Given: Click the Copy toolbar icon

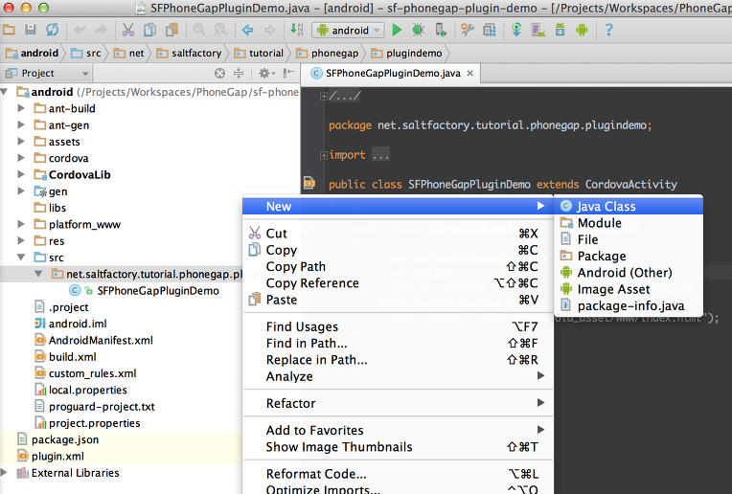Looking at the screenshot, I should [x=149, y=31].
